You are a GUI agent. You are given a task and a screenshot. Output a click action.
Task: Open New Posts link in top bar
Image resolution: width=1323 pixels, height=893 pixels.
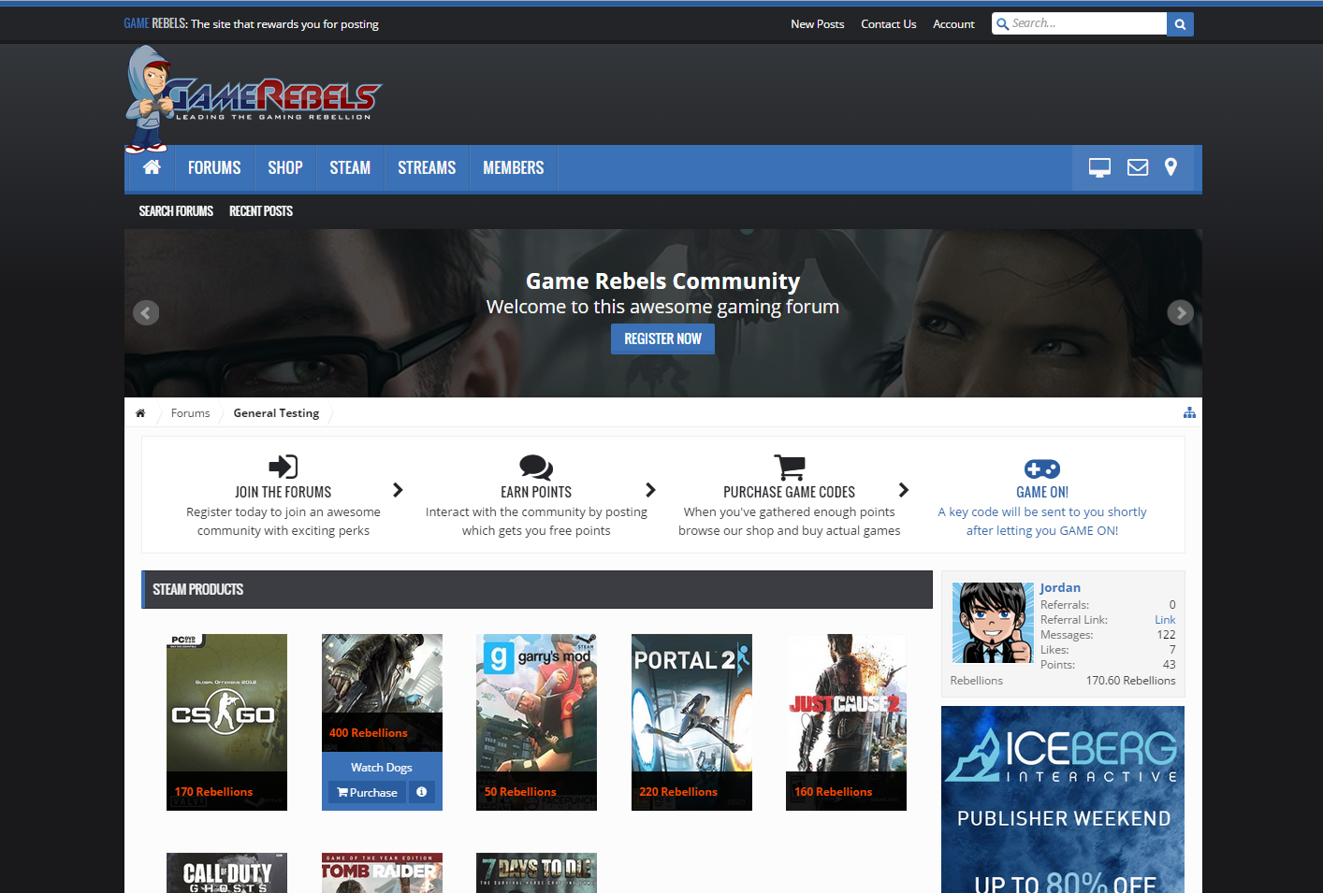(x=817, y=24)
